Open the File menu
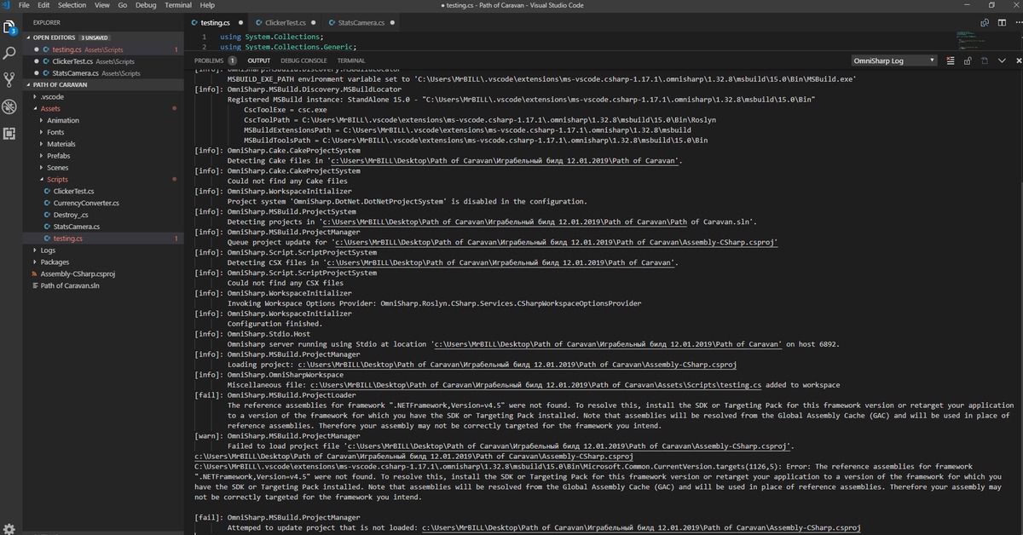The image size is (1023, 535). (x=25, y=5)
